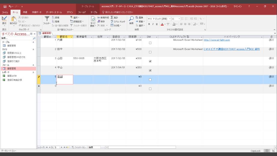This screenshot has width=277, height=156.
Task: Click the 顧客名 cell containing 中谷
Action: pyautogui.click(x=65, y=79)
